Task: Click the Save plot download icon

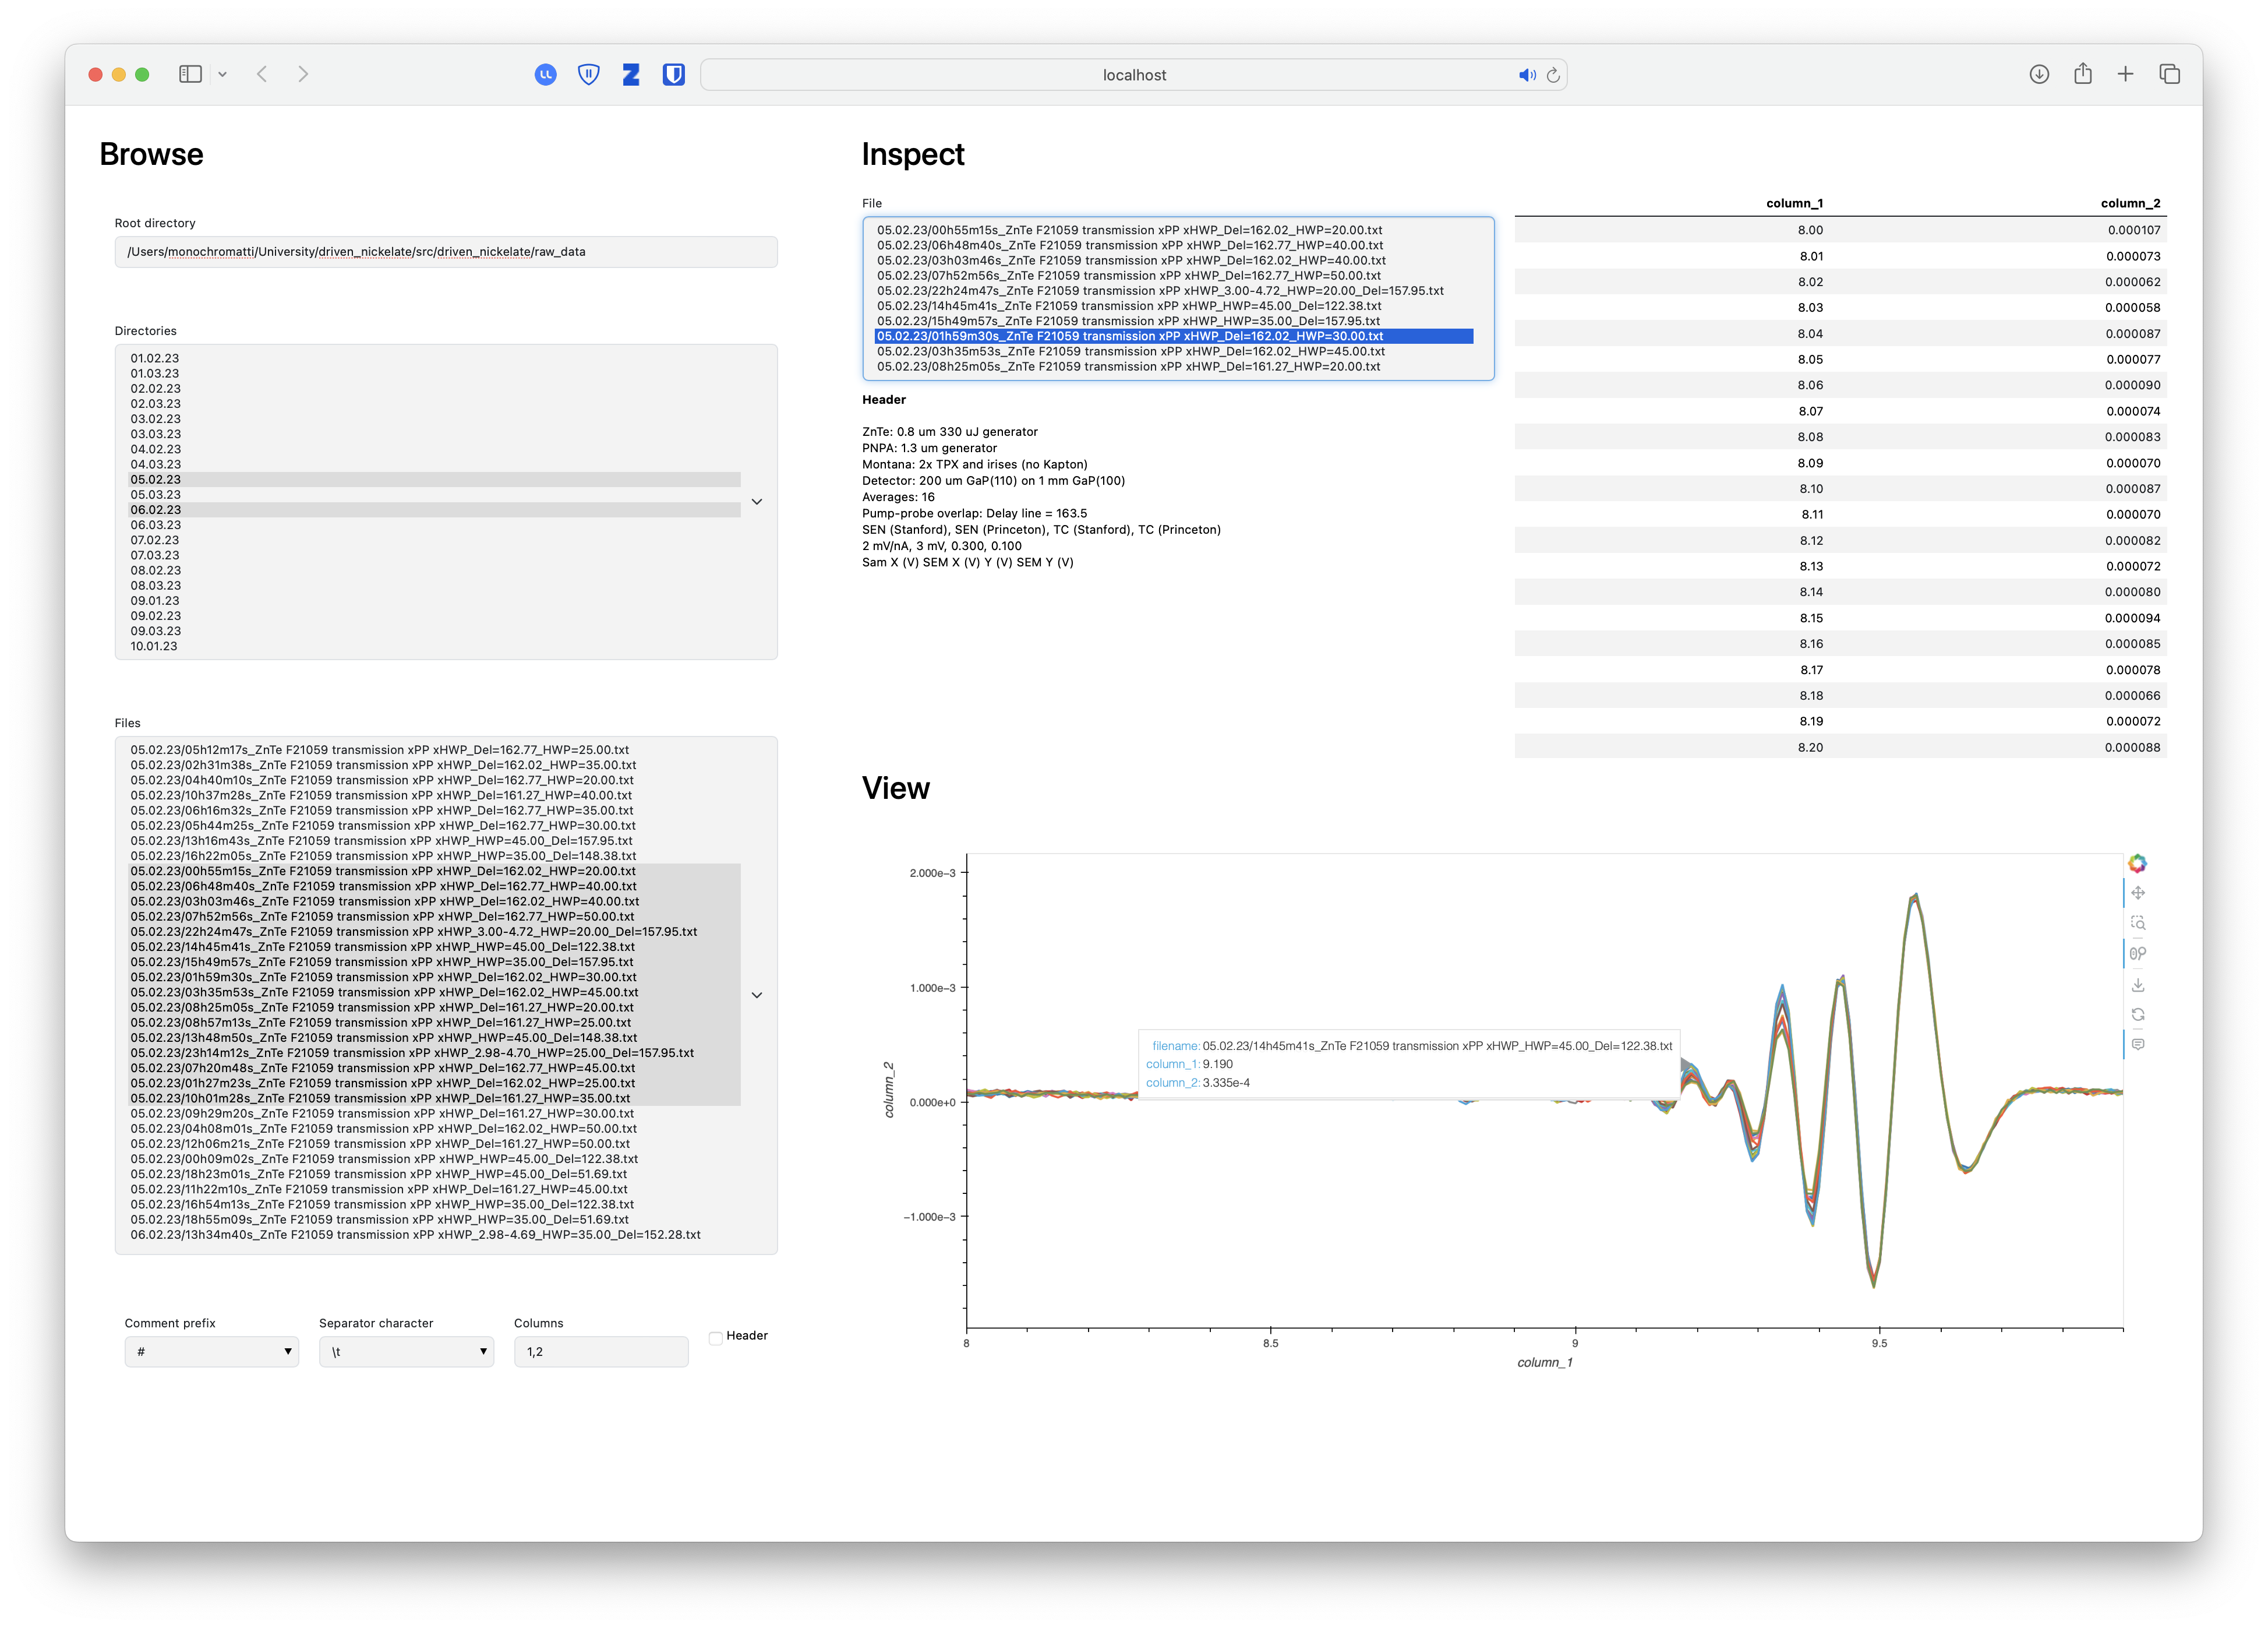Action: (x=2137, y=985)
